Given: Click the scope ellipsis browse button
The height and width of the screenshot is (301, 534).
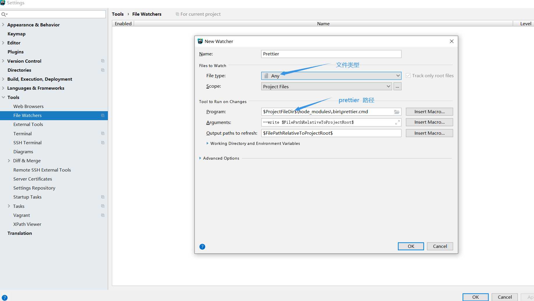Looking at the screenshot, I should [x=397, y=86].
